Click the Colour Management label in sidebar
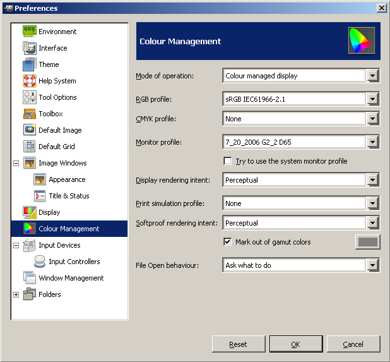 (69, 229)
